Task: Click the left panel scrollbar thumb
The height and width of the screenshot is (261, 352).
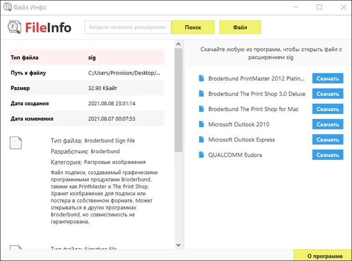Action: (179, 100)
